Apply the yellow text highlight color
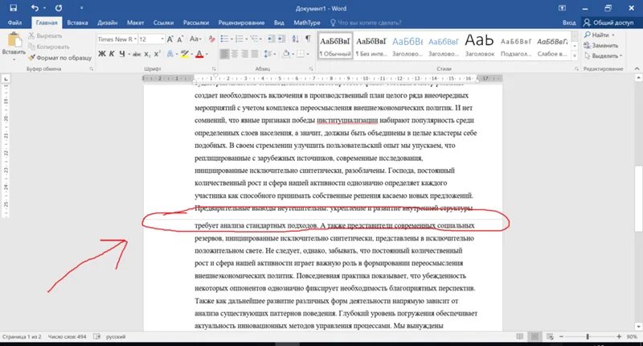 (185, 54)
